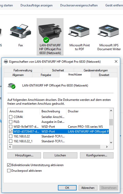
Task: Check the FILE: port checkbox
Action: (11, 122)
